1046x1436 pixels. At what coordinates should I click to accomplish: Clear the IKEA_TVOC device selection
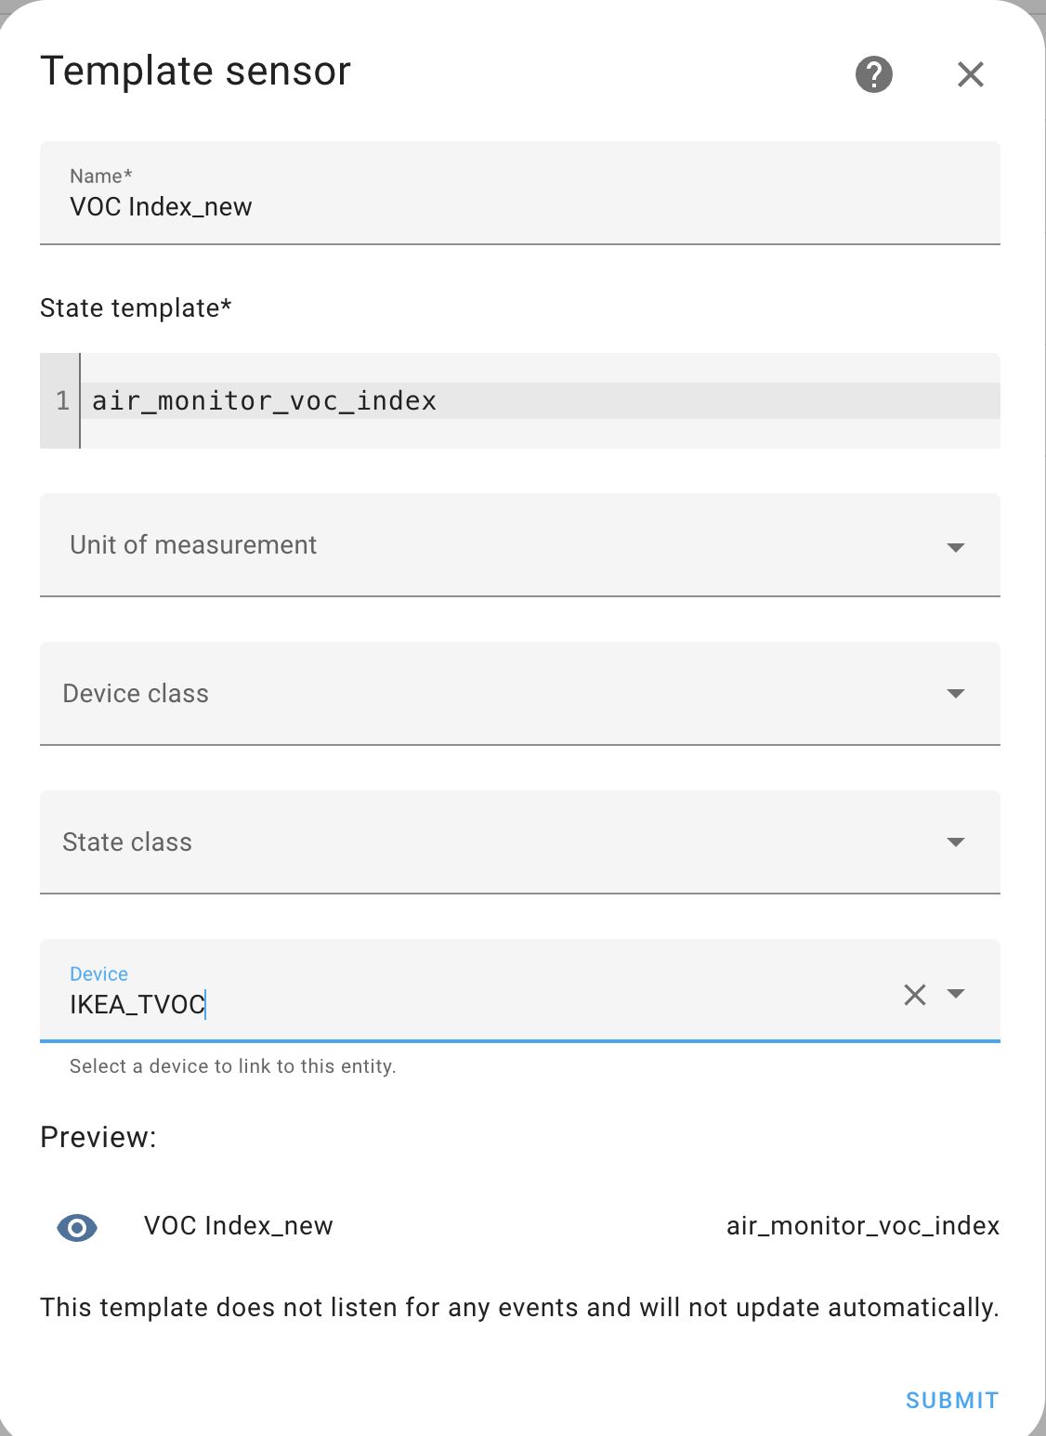point(914,995)
